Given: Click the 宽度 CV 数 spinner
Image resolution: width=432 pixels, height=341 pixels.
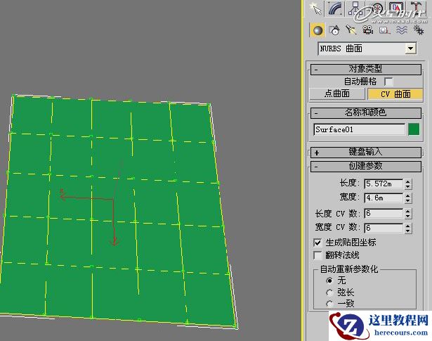Looking at the screenshot, I should point(408,228).
